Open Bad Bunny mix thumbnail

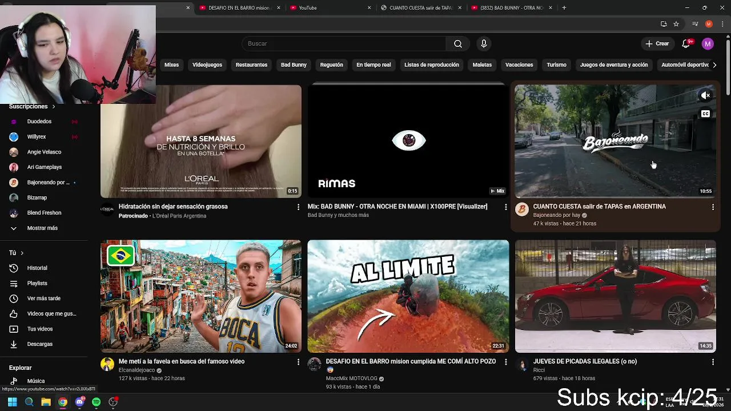(x=408, y=141)
